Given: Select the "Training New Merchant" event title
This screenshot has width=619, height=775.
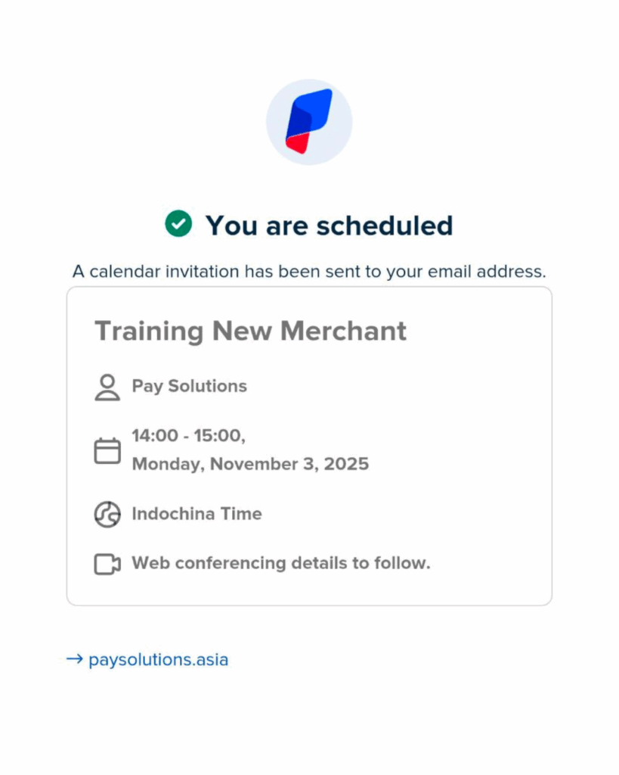Looking at the screenshot, I should pos(250,331).
